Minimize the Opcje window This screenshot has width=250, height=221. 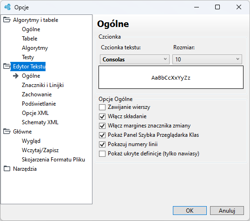[x=197, y=7]
